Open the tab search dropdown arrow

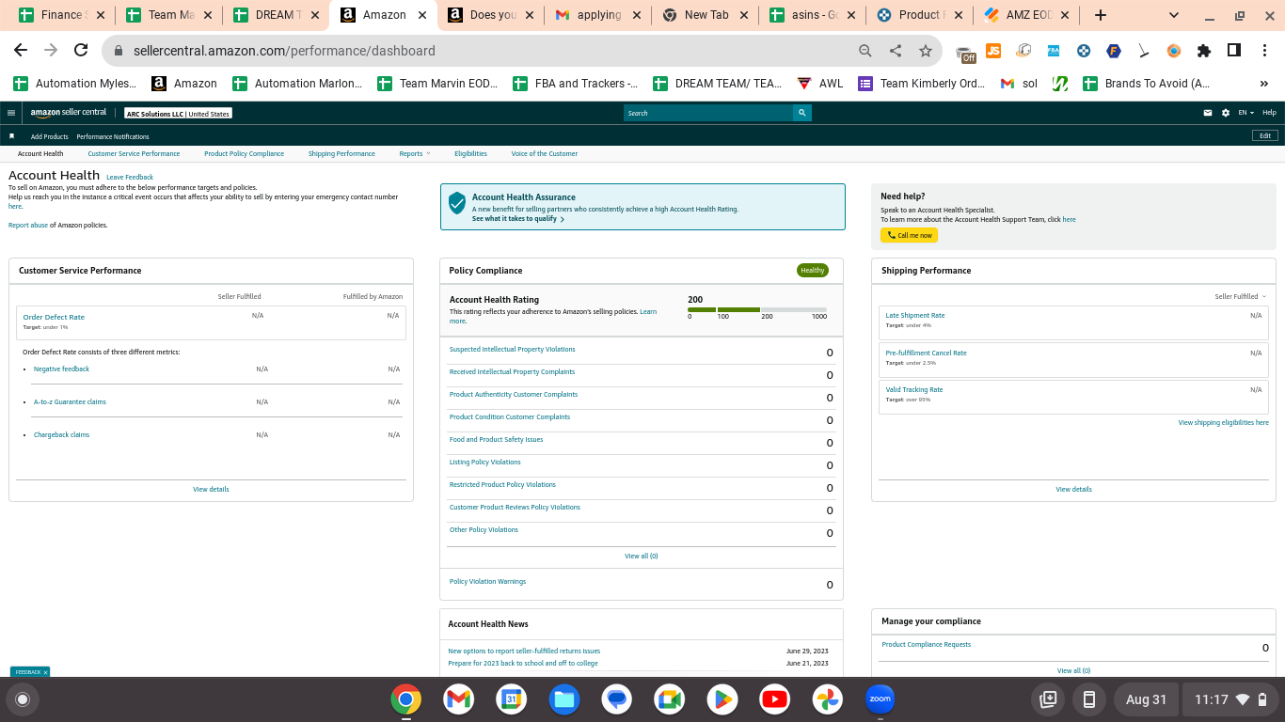tap(1174, 15)
